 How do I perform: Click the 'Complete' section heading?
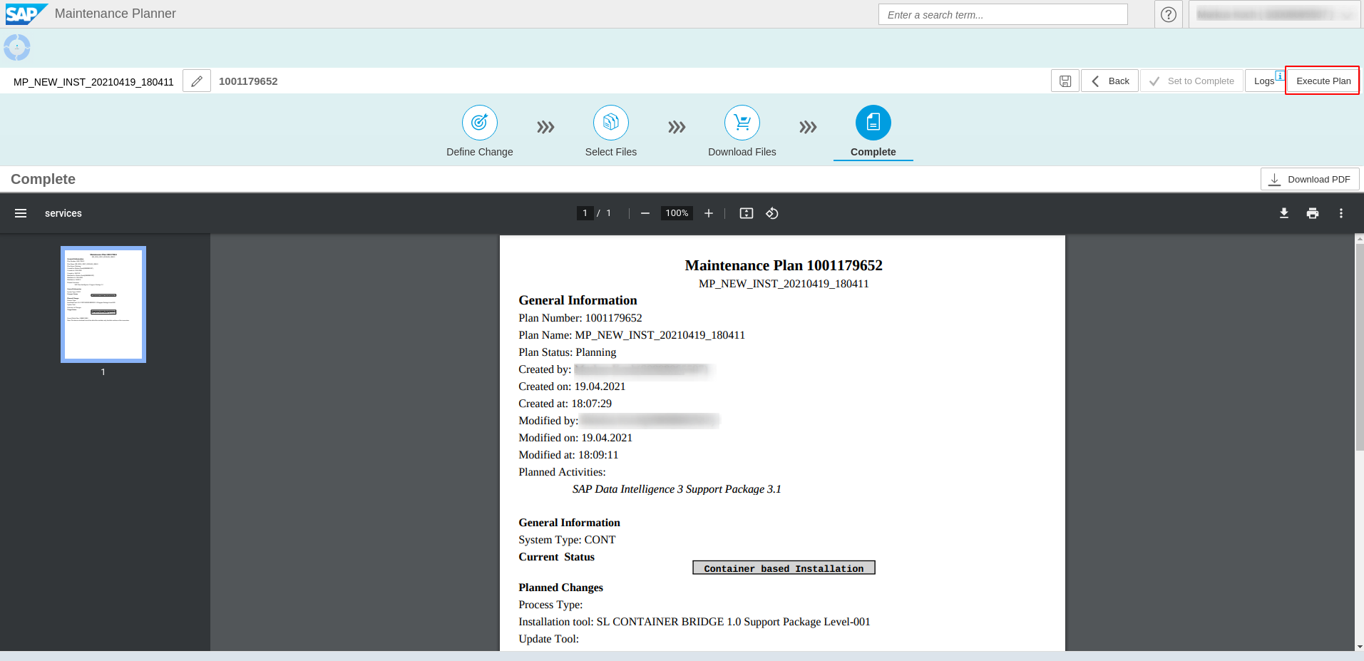[x=43, y=179]
